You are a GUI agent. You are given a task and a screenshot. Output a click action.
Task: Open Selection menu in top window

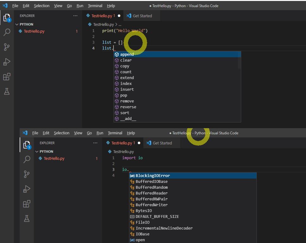41,6
